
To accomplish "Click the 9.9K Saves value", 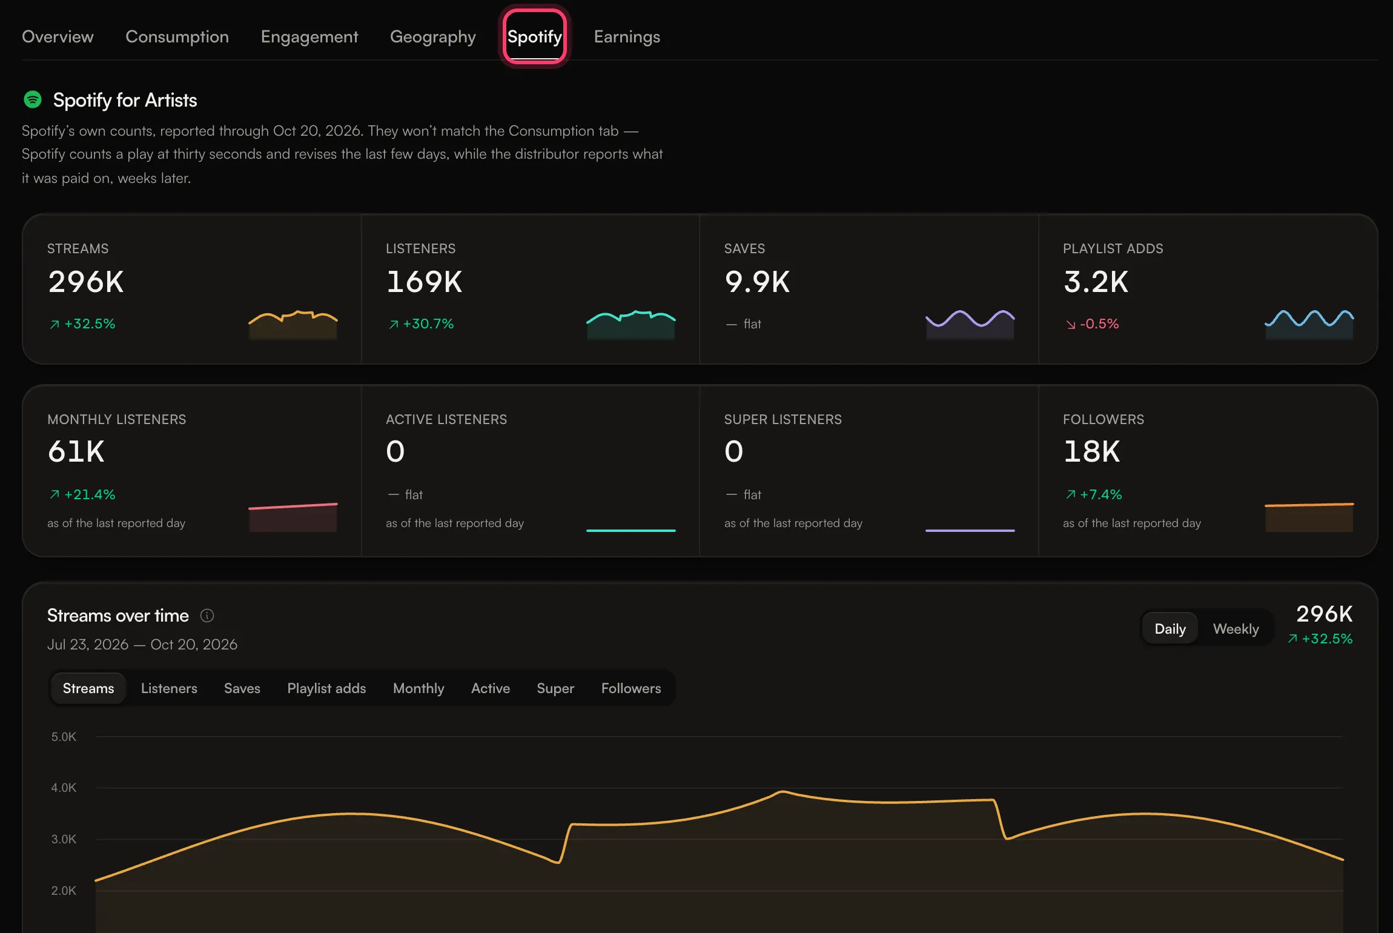I will (x=757, y=282).
